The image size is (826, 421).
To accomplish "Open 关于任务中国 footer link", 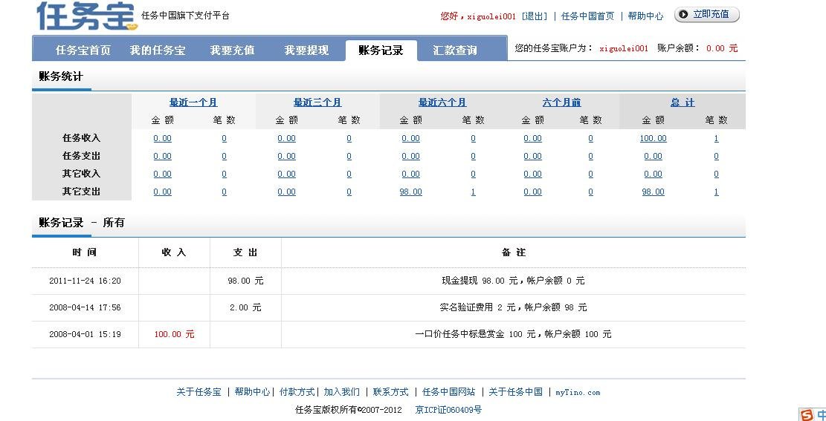I will click(x=516, y=392).
